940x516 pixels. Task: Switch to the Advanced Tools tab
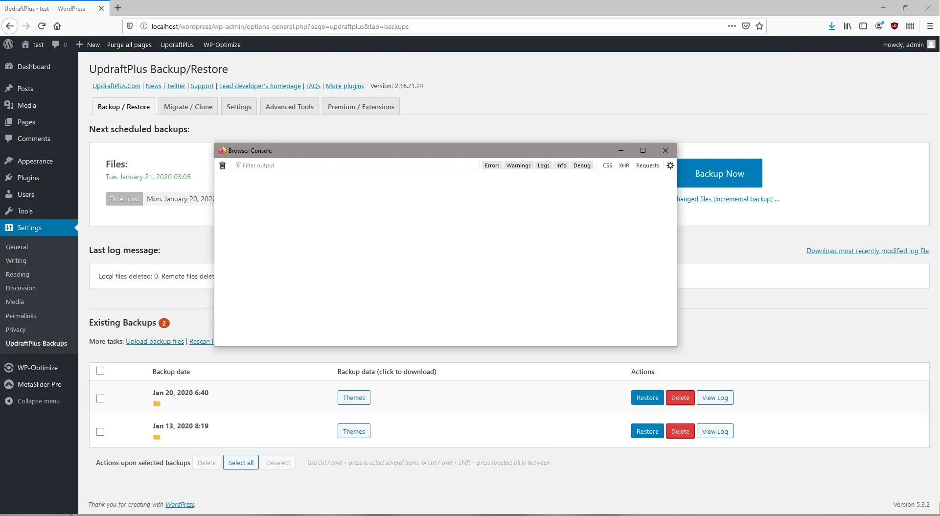(290, 107)
